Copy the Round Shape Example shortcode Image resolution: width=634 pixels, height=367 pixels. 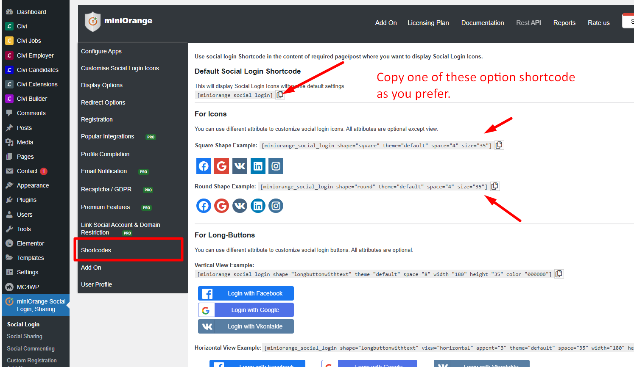tap(494, 186)
